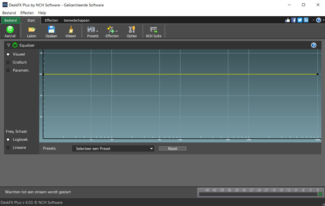Minimize the DeskFX window
This screenshot has height=206, width=325.
[x=289, y=5]
